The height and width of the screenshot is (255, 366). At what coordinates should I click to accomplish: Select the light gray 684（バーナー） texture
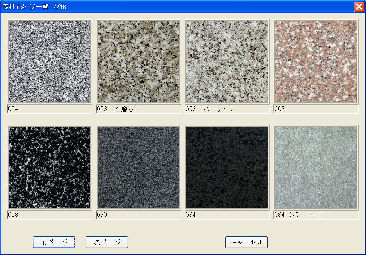point(316,167)
